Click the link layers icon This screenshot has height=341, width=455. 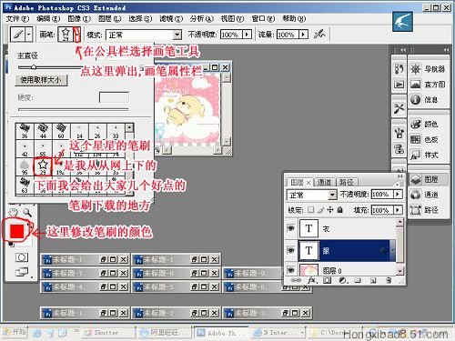click(296, 280)
